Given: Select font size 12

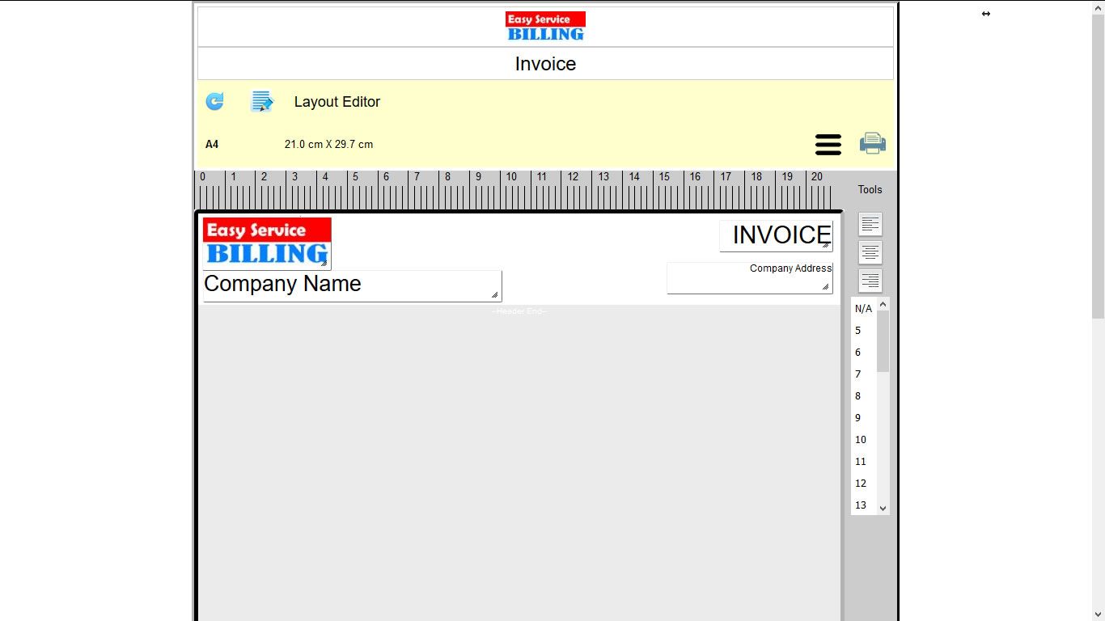Looking at the screenshot, I should (x=864, y=484).
